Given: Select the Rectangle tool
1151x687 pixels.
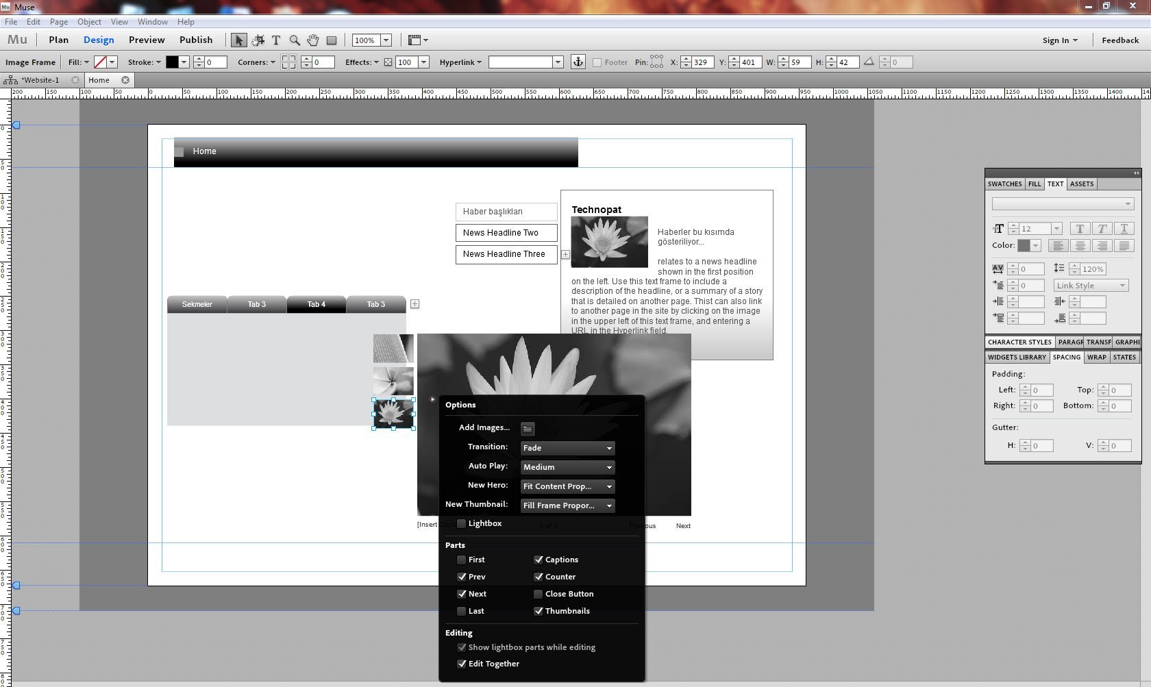Looking at the screenshot, I should click(332, 40).
